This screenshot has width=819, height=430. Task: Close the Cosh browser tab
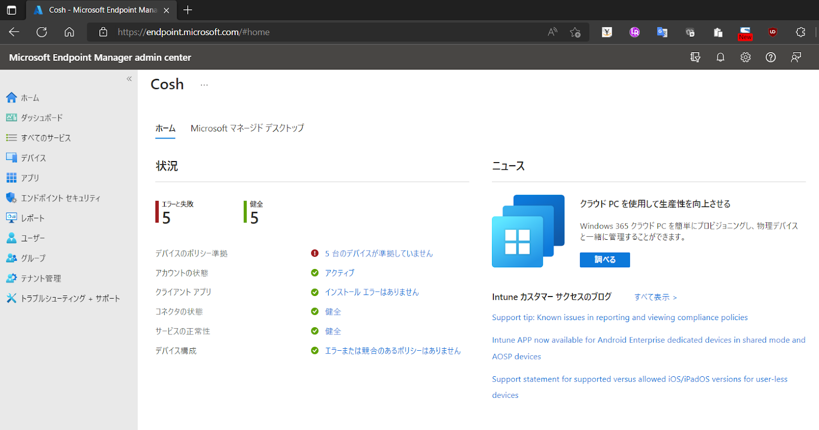coord(166,10)
